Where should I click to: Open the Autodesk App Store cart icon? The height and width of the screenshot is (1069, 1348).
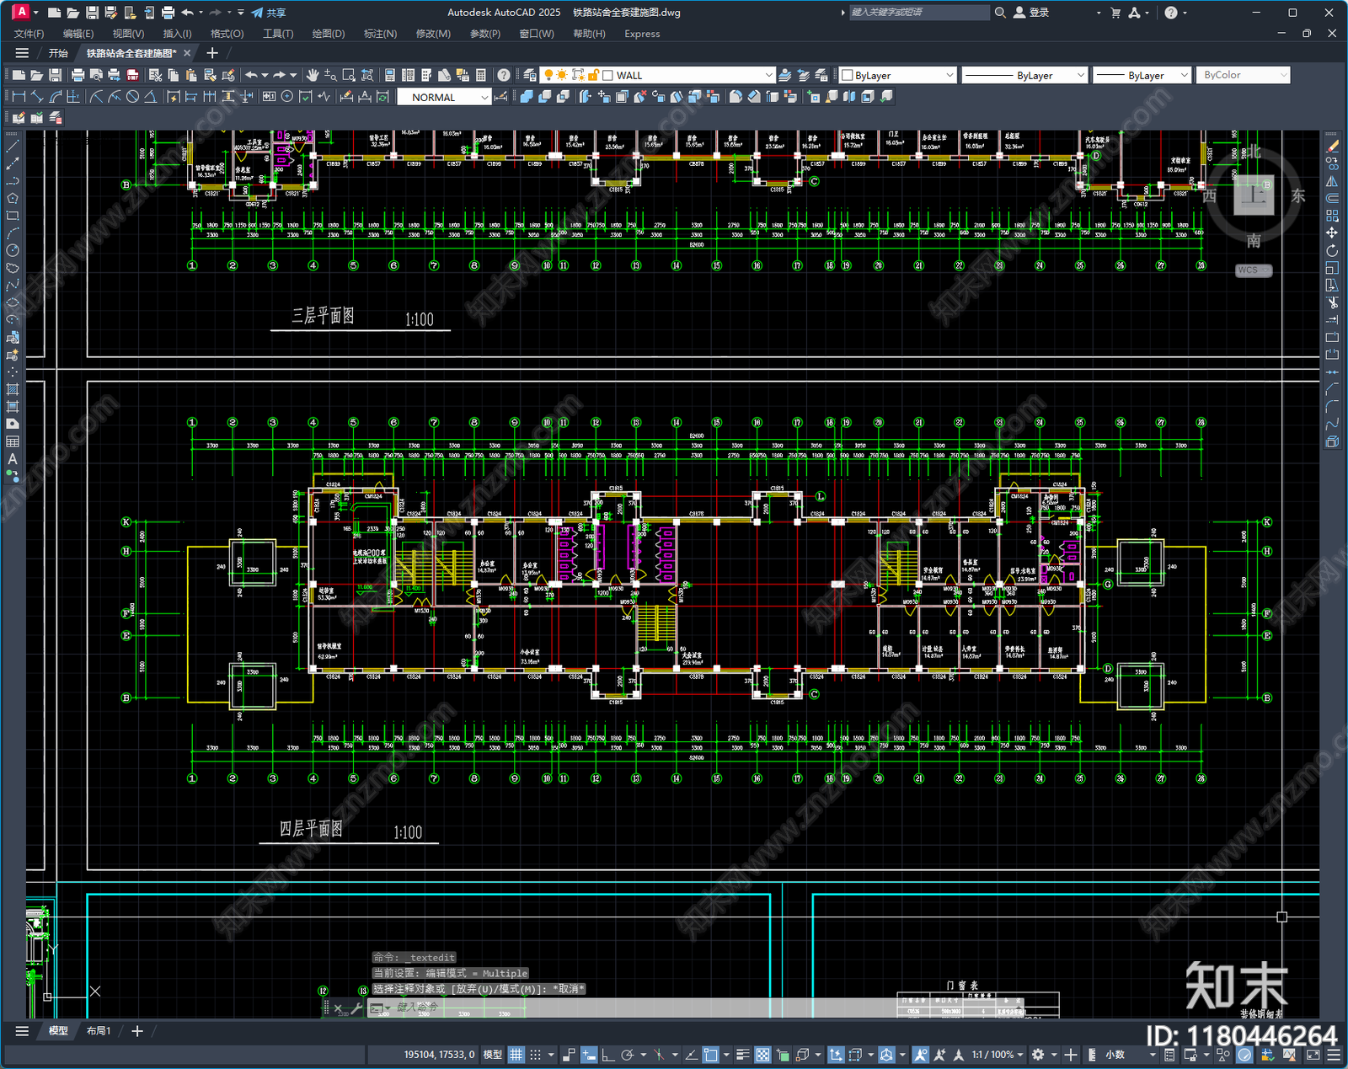pyautogui.click(x=1115, y=13)
